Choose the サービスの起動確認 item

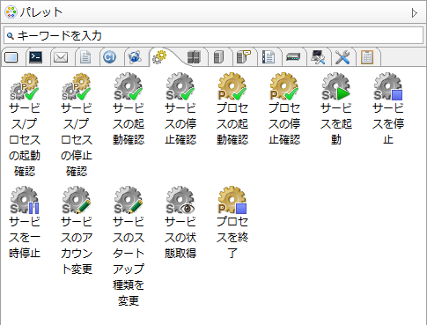pos(129,109)
